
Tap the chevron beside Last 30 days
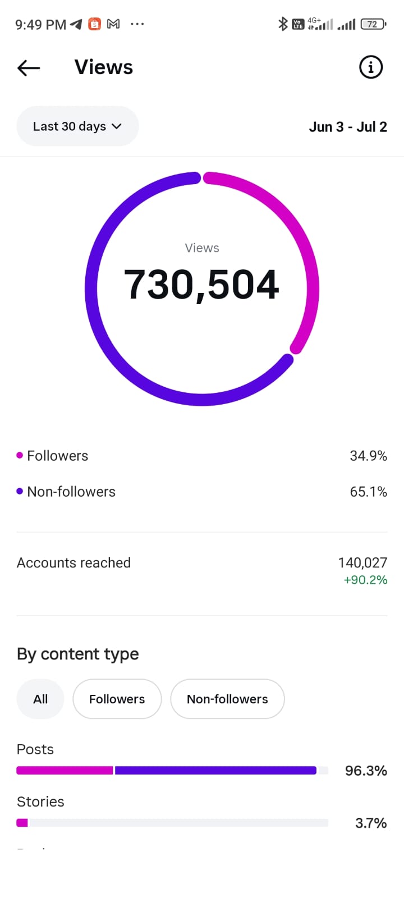117,126
